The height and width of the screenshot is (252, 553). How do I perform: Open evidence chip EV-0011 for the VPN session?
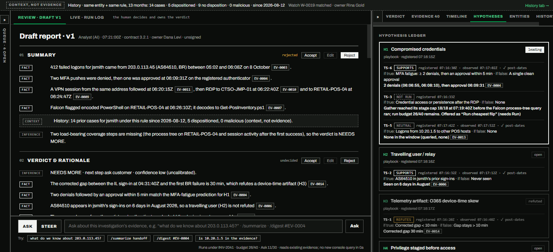click(184, 90)
